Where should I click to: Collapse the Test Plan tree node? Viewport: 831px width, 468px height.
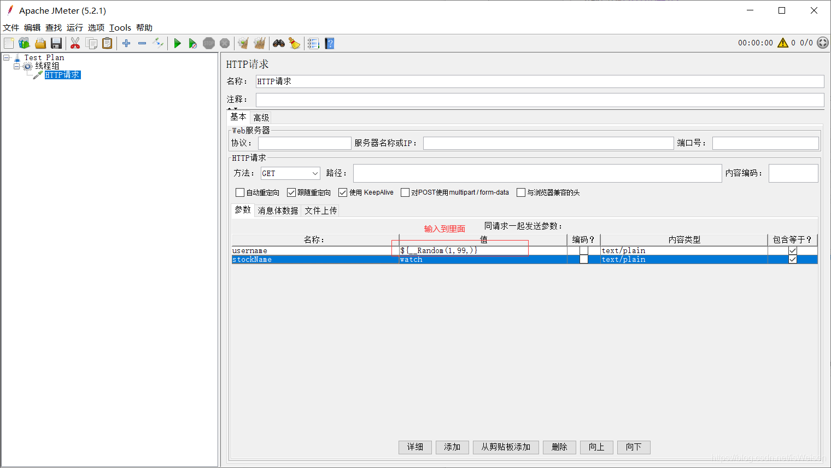(7, 57)
